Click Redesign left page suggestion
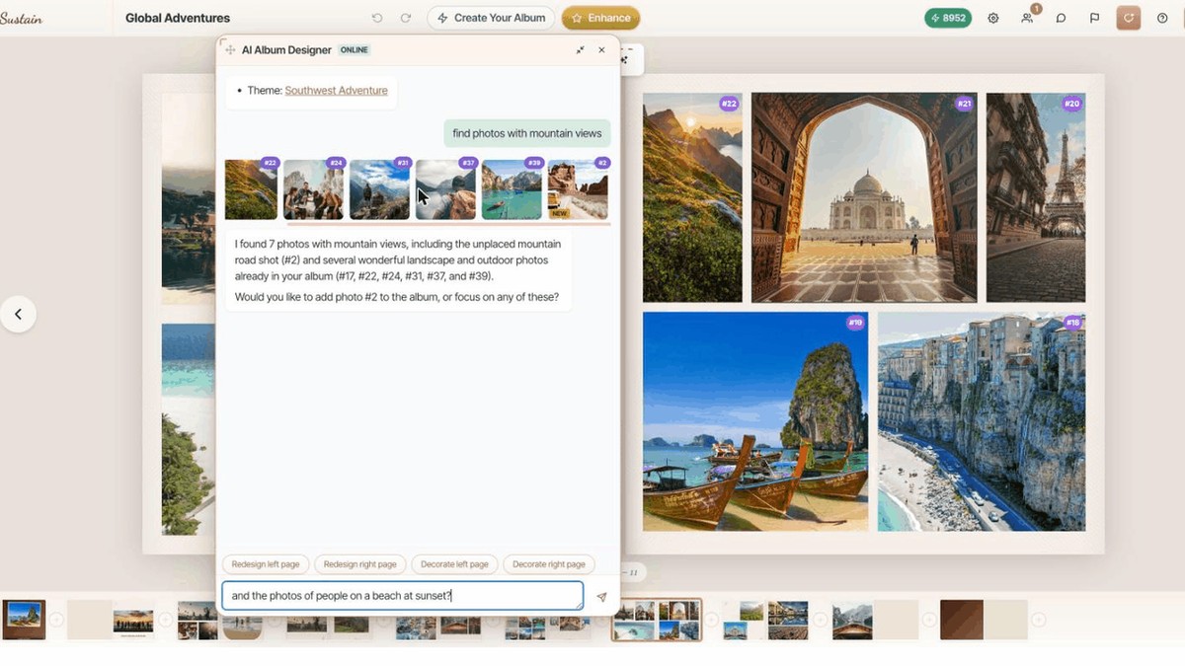Screen dimensions: 1185x666 pos(267,564)
